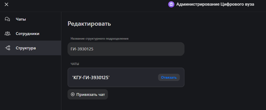This screenshot has width=266, height=110.
Task: Click the people icon for Сотрудники
Action: tap(8, 33)
